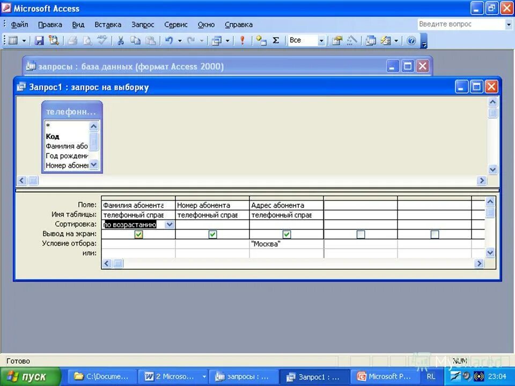This screenshot has height=386, width=515.
Task: Open the Вставка menu
Action: (108, 25)
